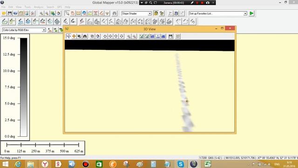This screenshot has height=168, width=298.
Task: Select the 3D View navigate crosshair tool
Action: pyautogui.click(x=68, y=36)
